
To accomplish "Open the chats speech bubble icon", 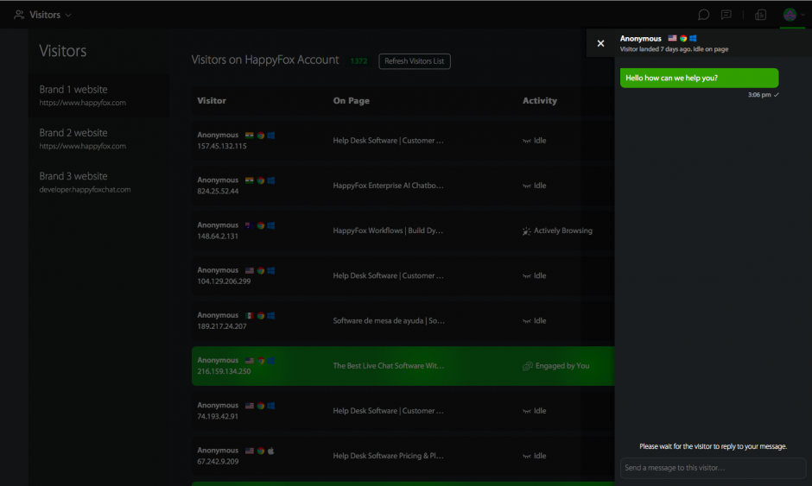I will (x=703, y=15).
